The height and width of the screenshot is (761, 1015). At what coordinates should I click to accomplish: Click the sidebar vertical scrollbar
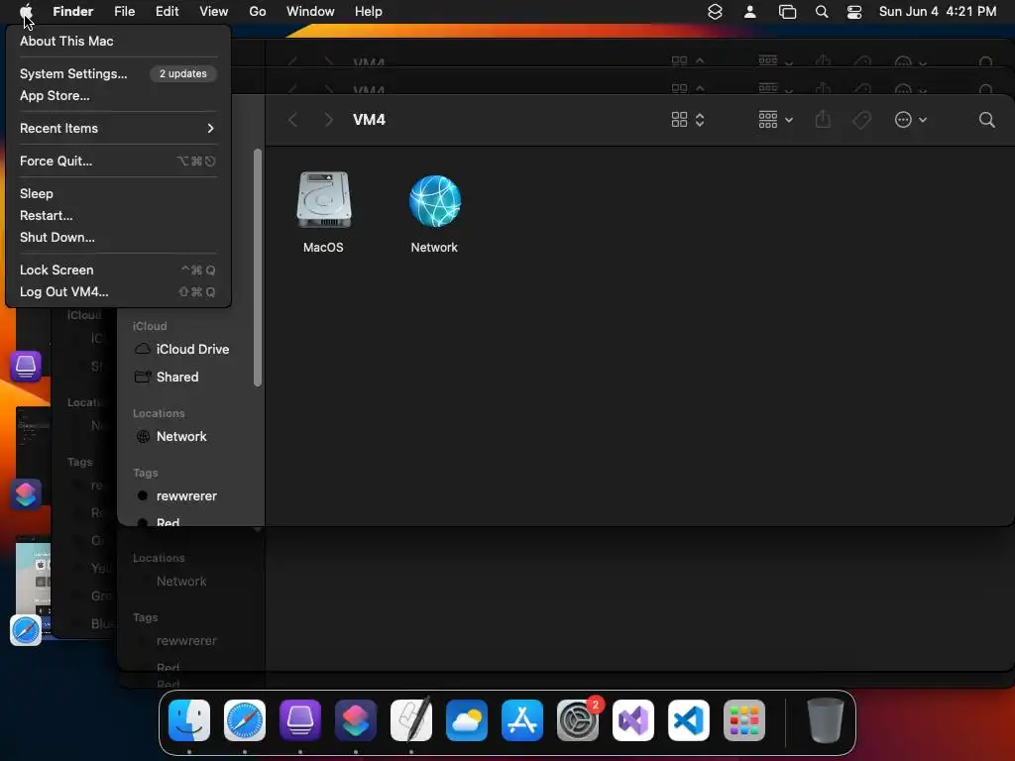[x=258, y=268]
